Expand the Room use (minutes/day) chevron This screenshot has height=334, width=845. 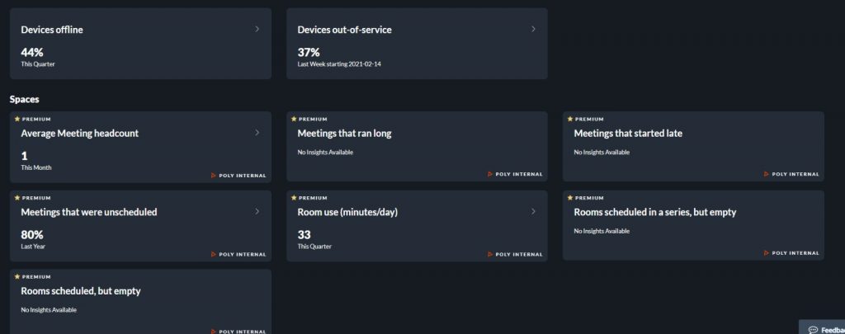[x=533, y=211]
